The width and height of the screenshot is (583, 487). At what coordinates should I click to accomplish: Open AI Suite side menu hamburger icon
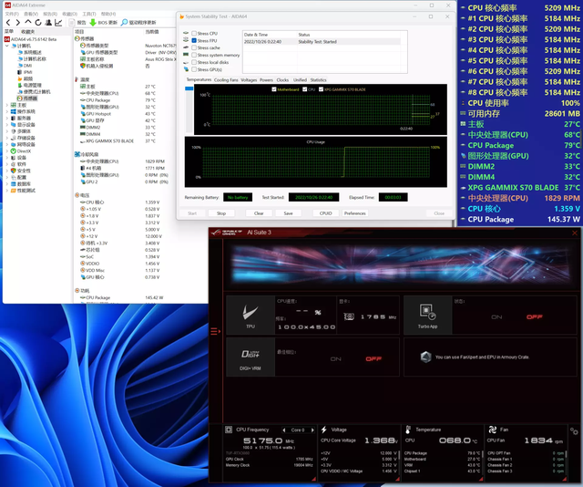point(216,331)
